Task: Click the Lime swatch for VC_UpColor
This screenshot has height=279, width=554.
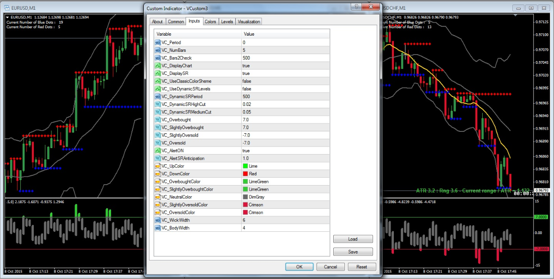Action: [245, 166]
